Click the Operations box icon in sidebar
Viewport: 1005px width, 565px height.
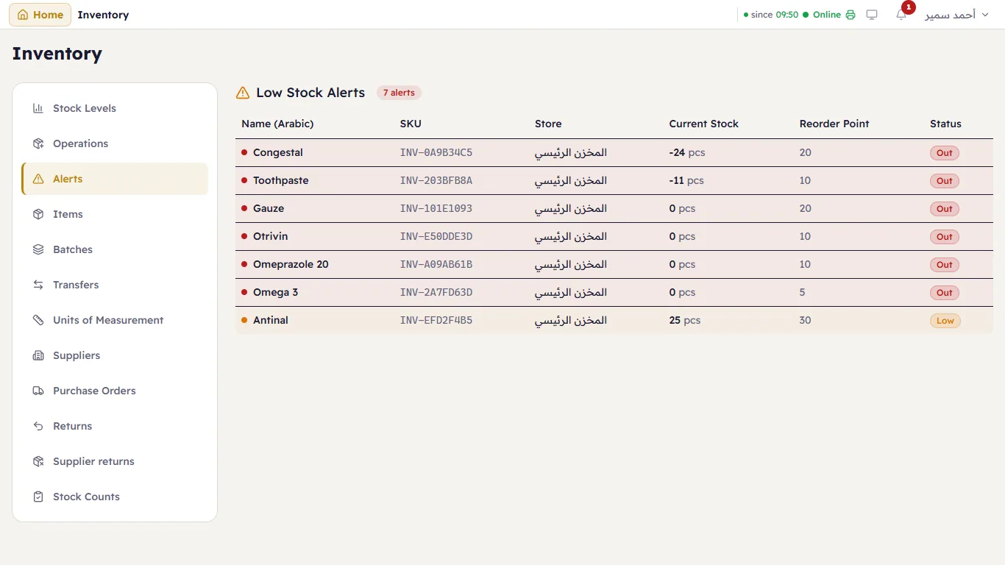[38, 143]
